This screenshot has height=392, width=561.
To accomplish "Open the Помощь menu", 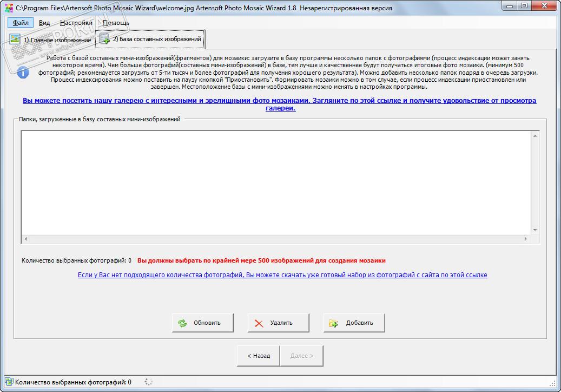I will [x=116, y=23].
